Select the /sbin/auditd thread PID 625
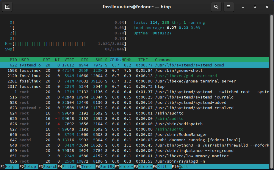 (x=135, y=119)
